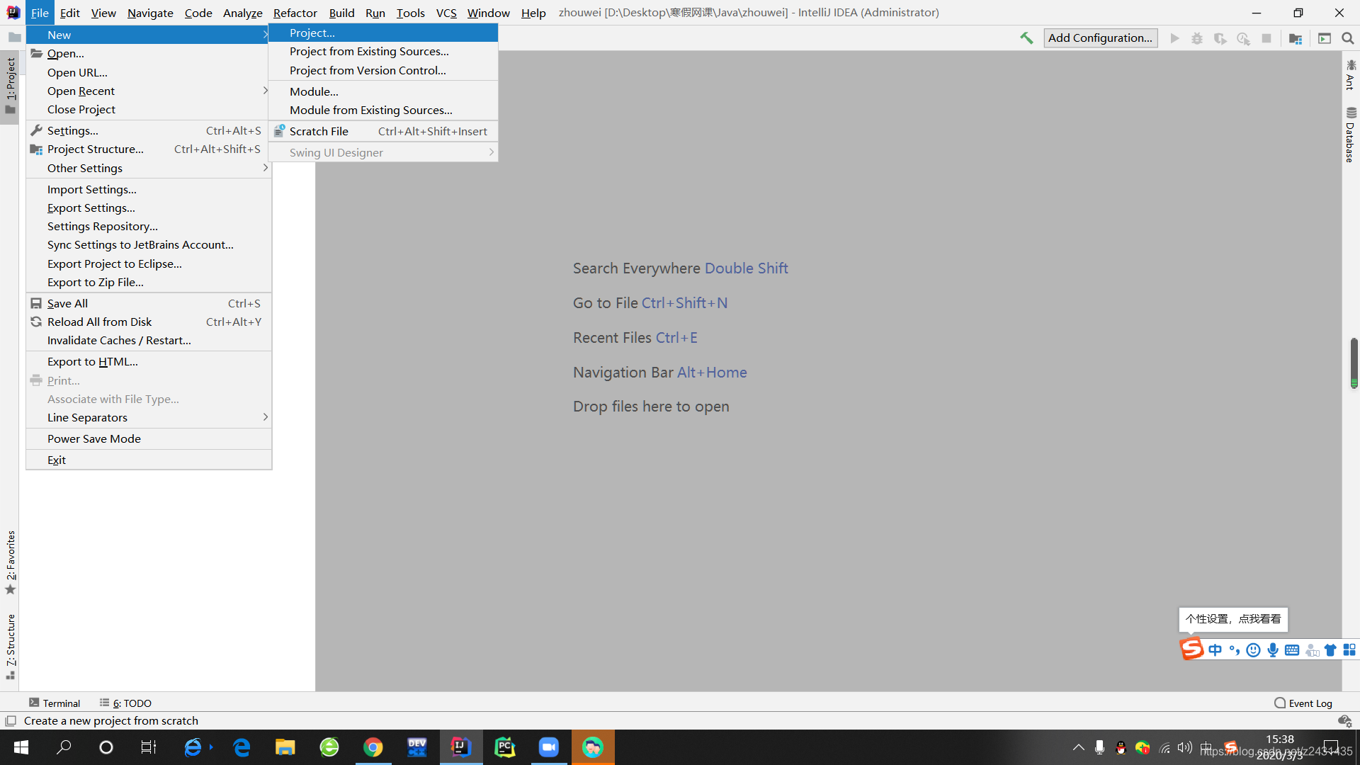Open the Refactor menu

pyautogui.click(x=295, y=13)
